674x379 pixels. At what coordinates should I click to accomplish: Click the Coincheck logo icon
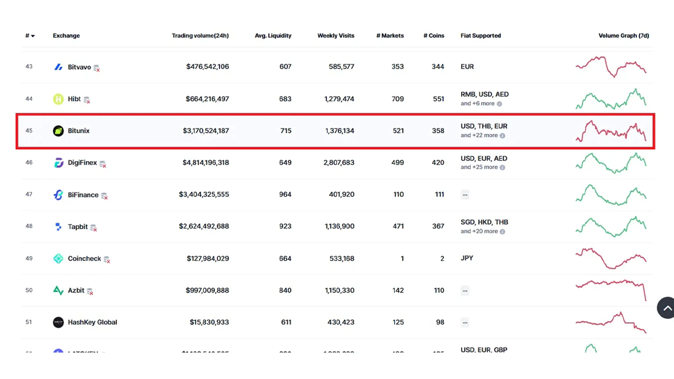58,259
